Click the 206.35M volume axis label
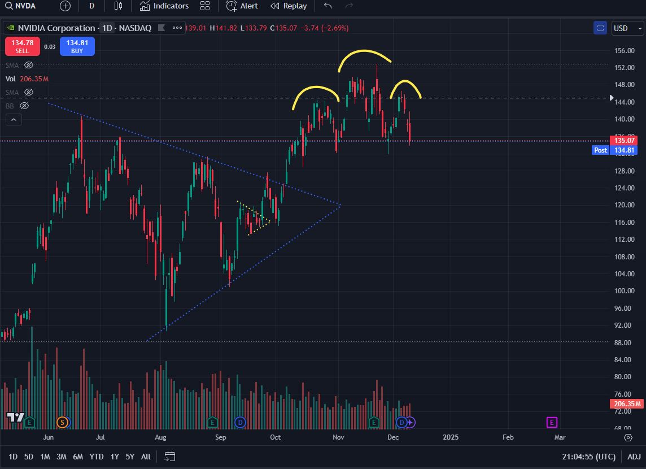This screenshot has width=646, height=469. point(626,404)
